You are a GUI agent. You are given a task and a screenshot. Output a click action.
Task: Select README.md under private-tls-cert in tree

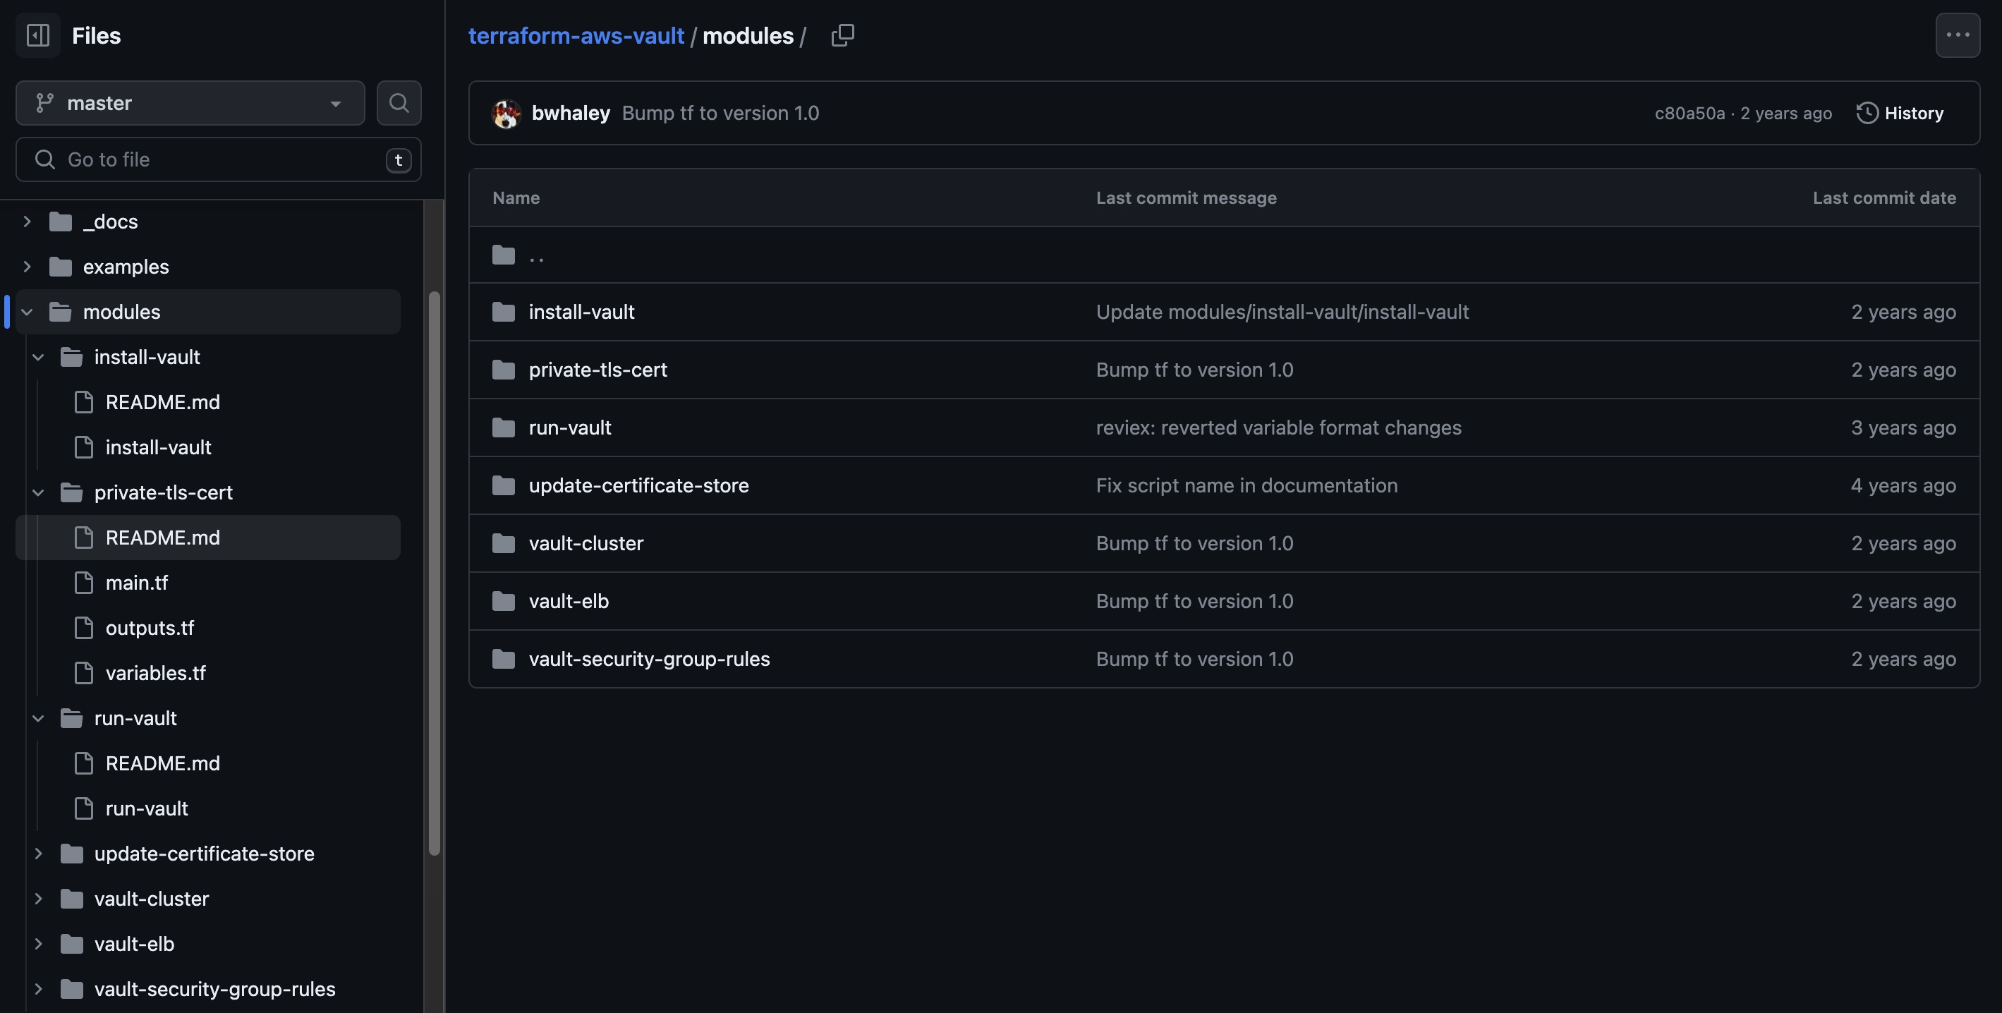[207, 538]
